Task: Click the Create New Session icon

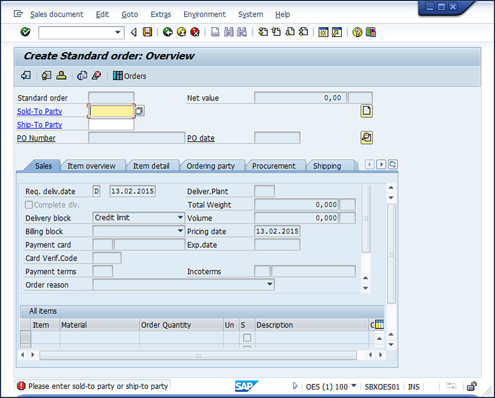Action: point(324,32)
